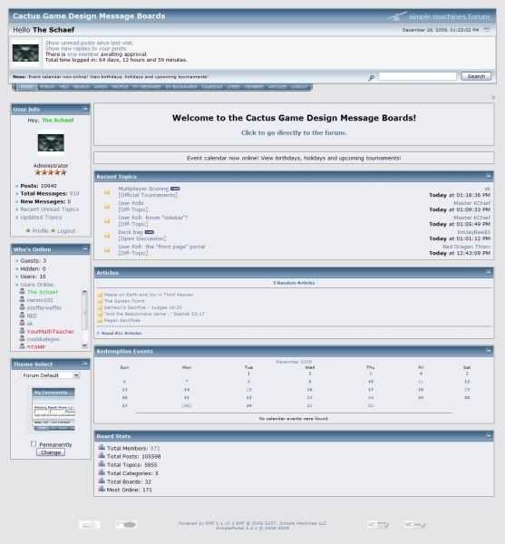Click the folder icon beside Multiplayer Scoring
This screenshot has height=544, width=505.
click(107, 191)
